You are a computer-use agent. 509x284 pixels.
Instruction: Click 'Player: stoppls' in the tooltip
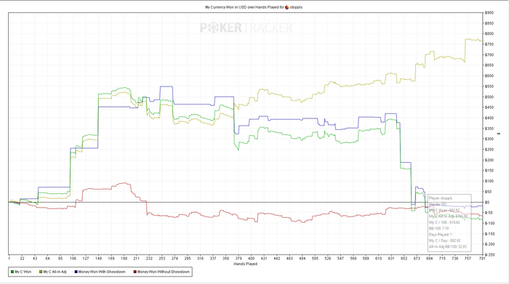tap(441, 198)
